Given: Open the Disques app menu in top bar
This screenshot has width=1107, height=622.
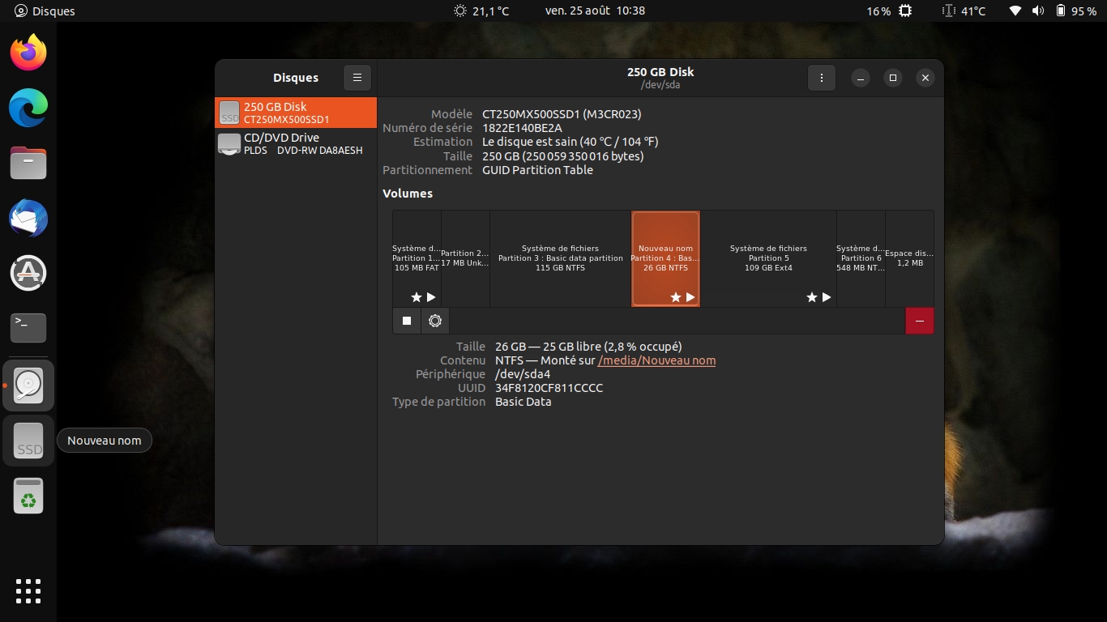Looking at the screenshot, I should coord(45,11).
